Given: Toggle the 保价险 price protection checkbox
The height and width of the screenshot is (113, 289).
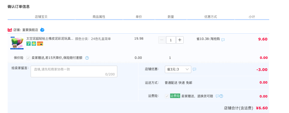Looking at the screenshot, I should point(28,58).
